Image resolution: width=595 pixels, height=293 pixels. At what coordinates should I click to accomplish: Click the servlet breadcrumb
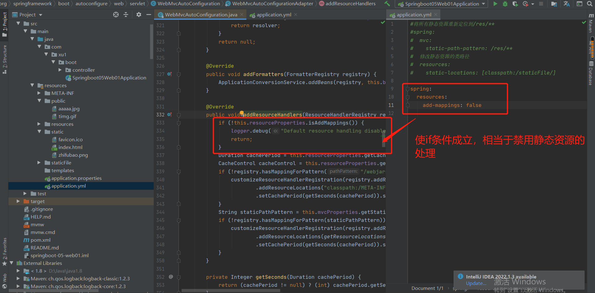[137, 4]
